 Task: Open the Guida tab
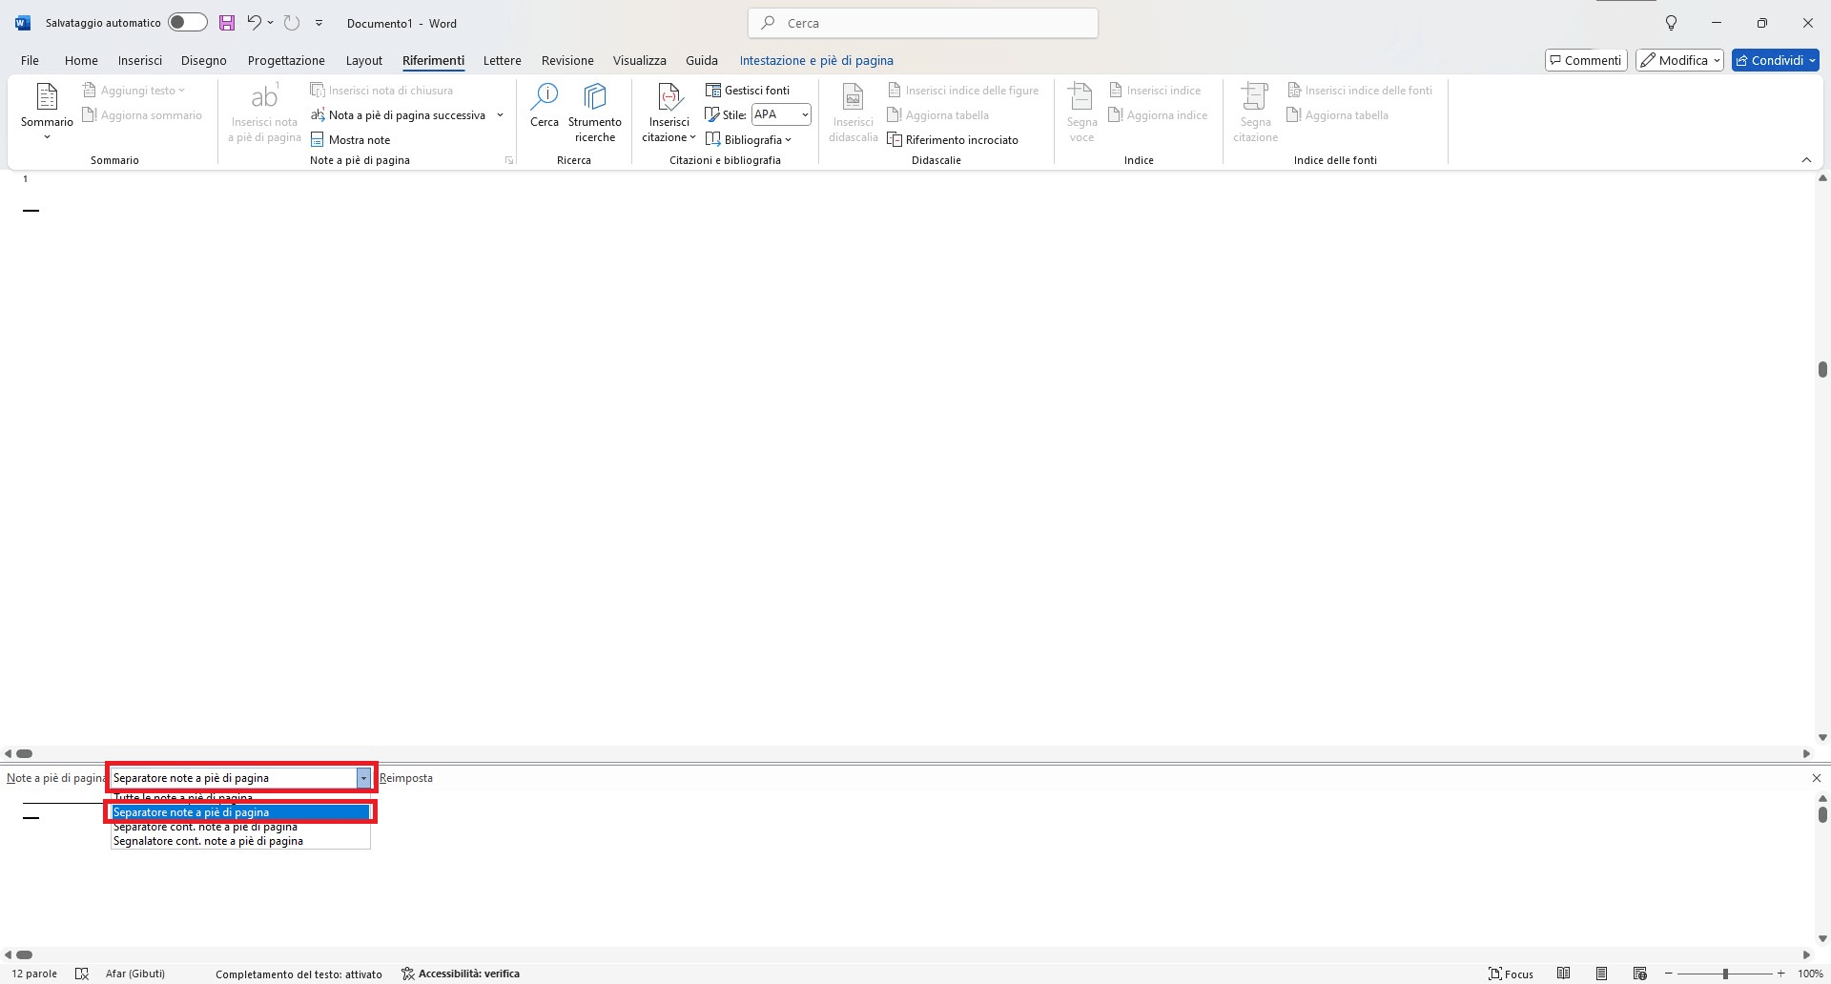702,60
